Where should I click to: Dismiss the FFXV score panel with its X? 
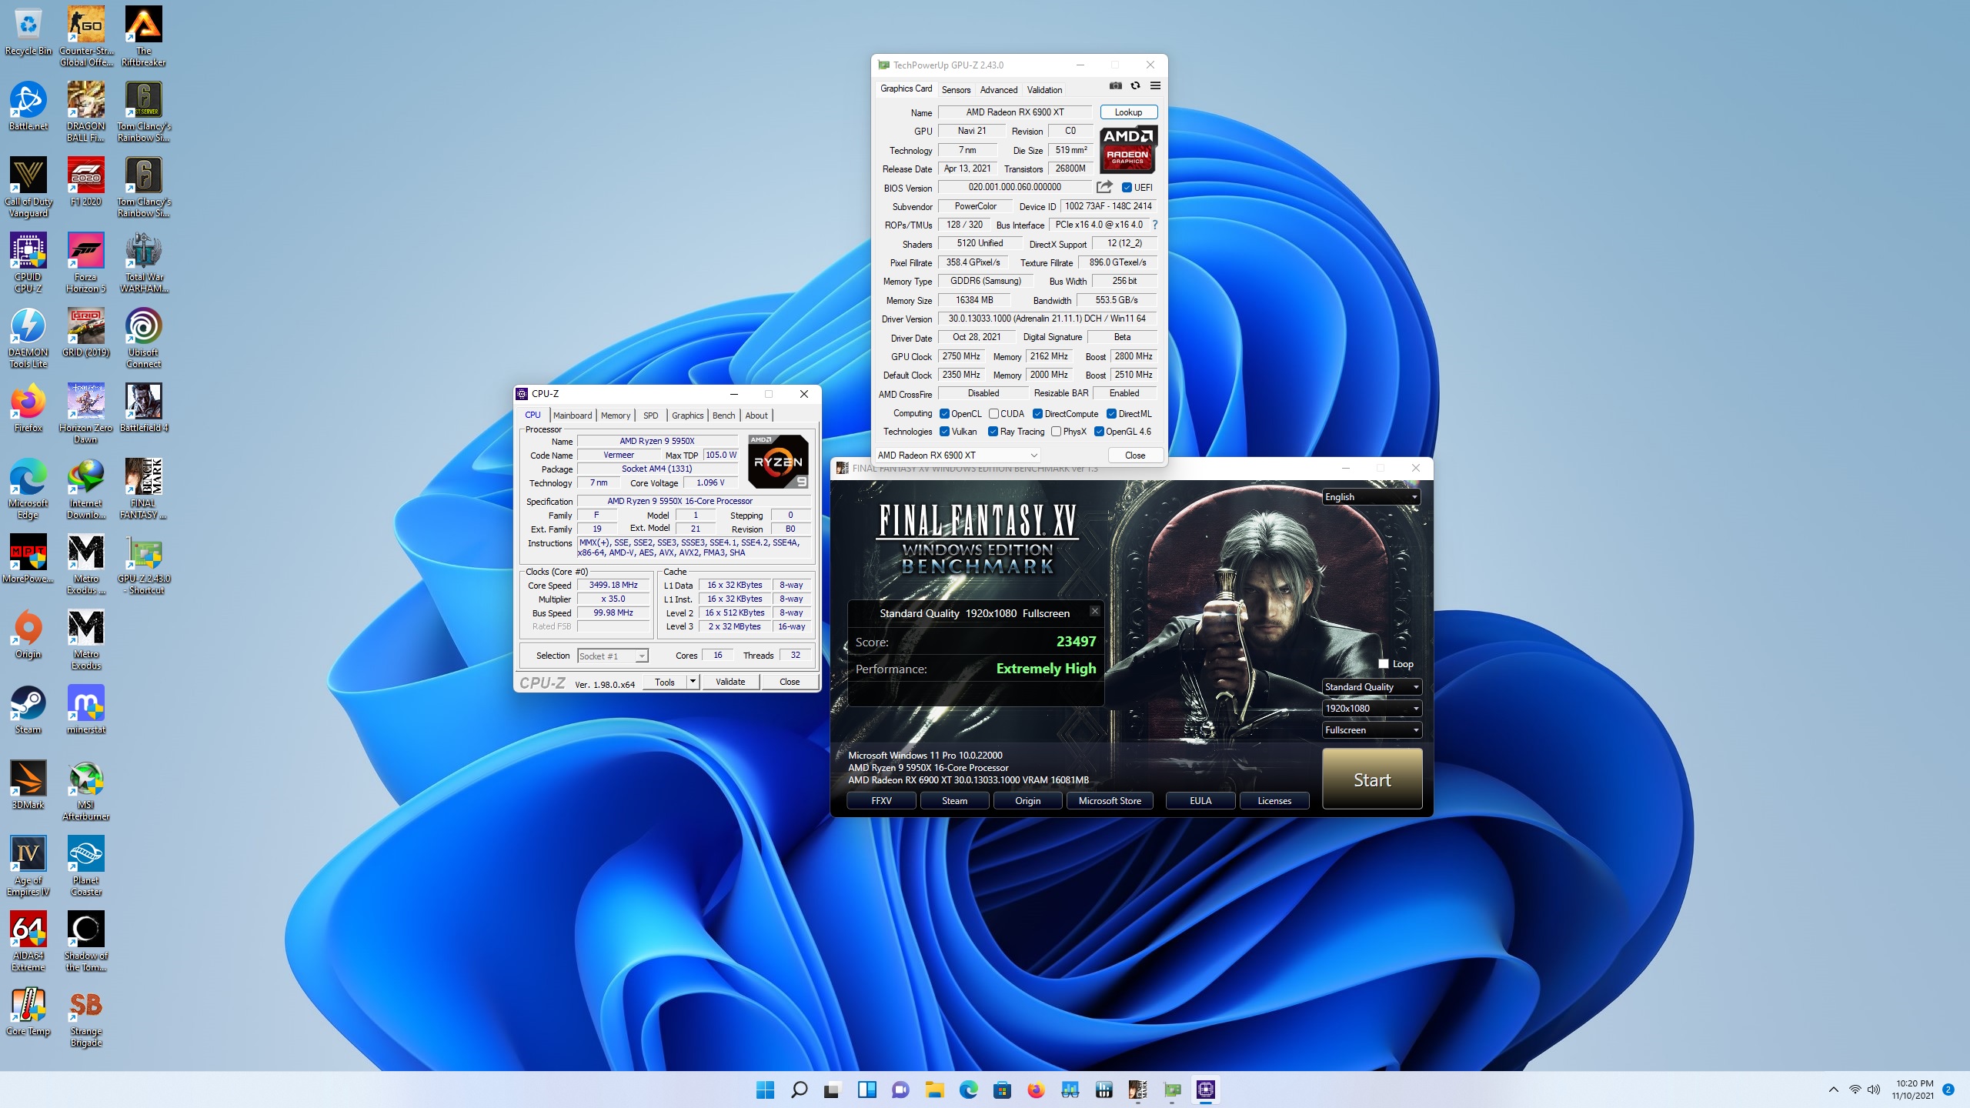[1094, 612]
